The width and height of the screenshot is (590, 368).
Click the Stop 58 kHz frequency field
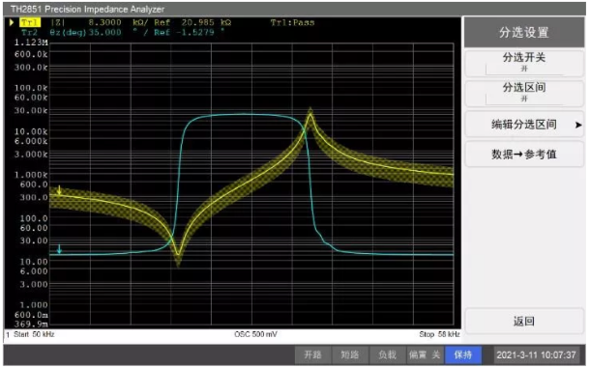tap(439, 334)
